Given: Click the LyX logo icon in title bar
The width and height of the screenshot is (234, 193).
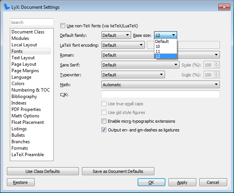Looking at the screenshot, I should [x=7, y=7].
